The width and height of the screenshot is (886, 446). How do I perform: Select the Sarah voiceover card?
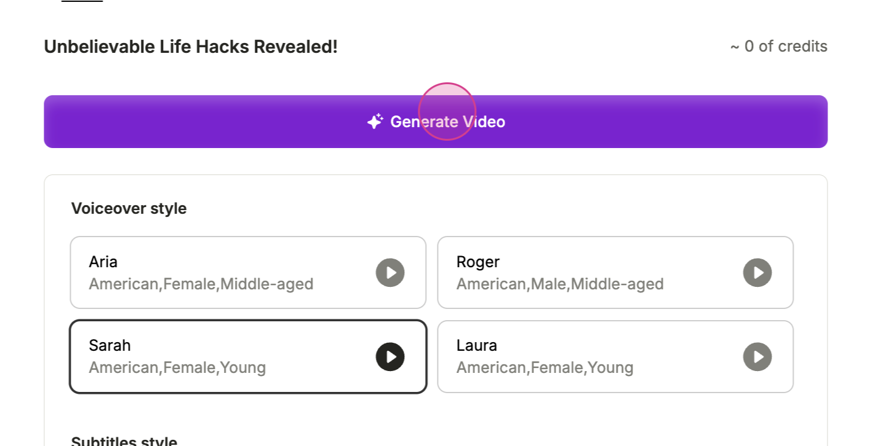(x=248, y=356)
